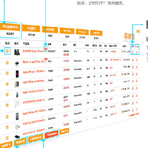
Task: Click the plus icon in the QAUNO row
Action: (x=7, y=51)
